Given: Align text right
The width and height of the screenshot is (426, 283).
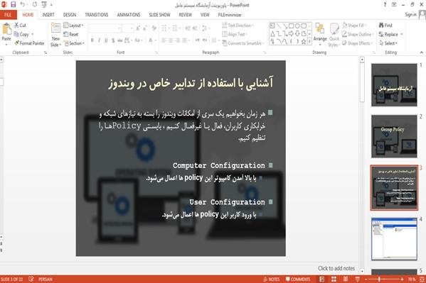Looking at the screenshot, I should pos(178,40).
